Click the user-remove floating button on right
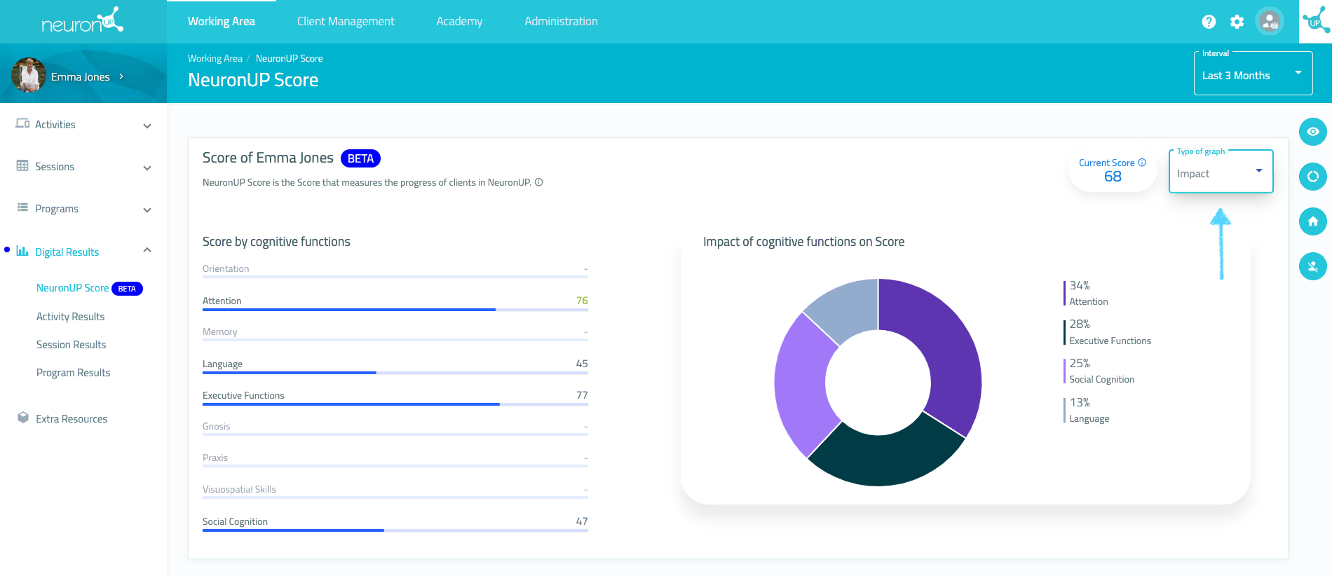Image resolution: width=1332 pixels, height=576 pixels. pos(1312,266)
